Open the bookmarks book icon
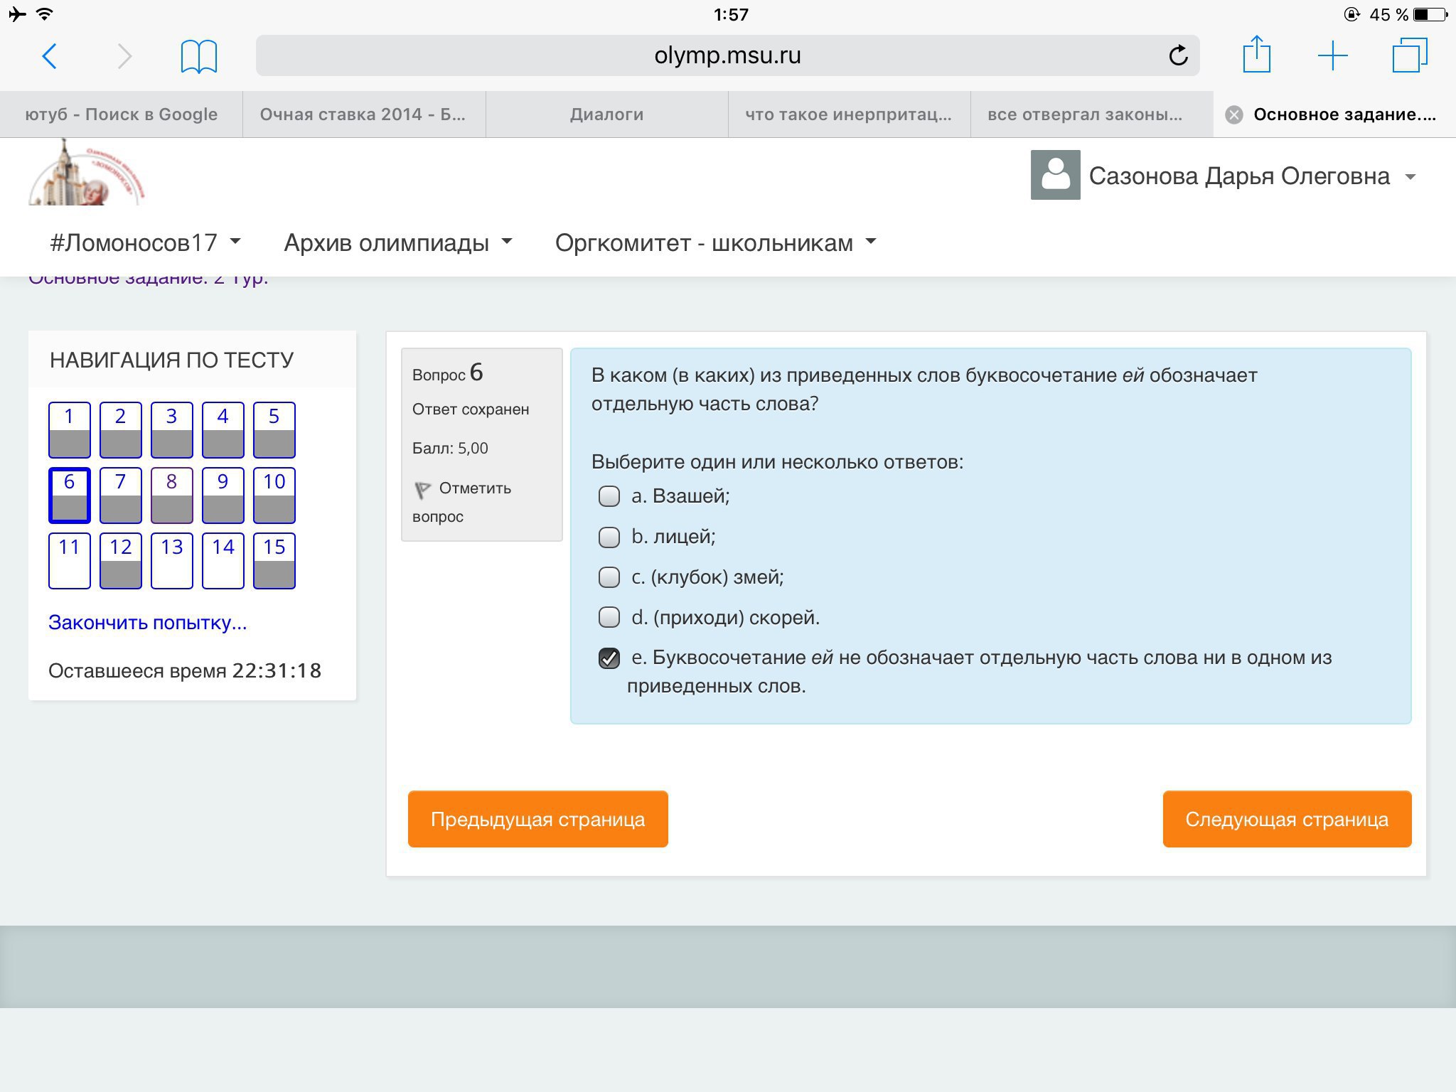The image size is (1456, 1092). [198, 56]
